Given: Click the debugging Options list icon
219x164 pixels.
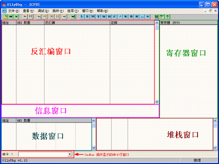Looking at the screenshot, I should 157,17.
